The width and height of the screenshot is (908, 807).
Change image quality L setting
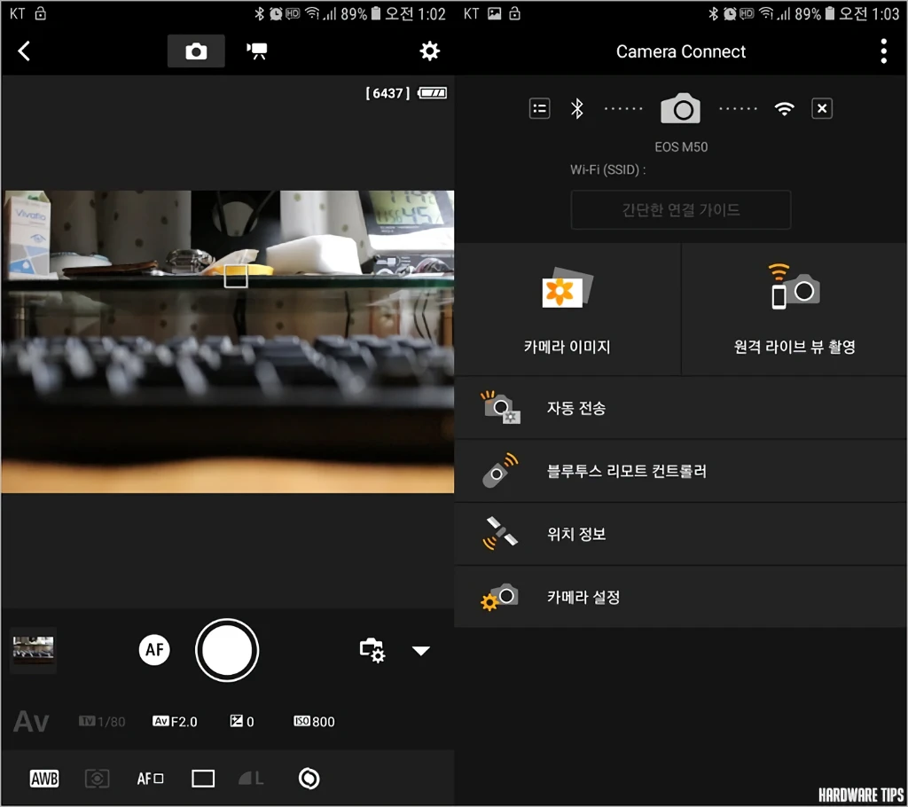click(251, 779)
